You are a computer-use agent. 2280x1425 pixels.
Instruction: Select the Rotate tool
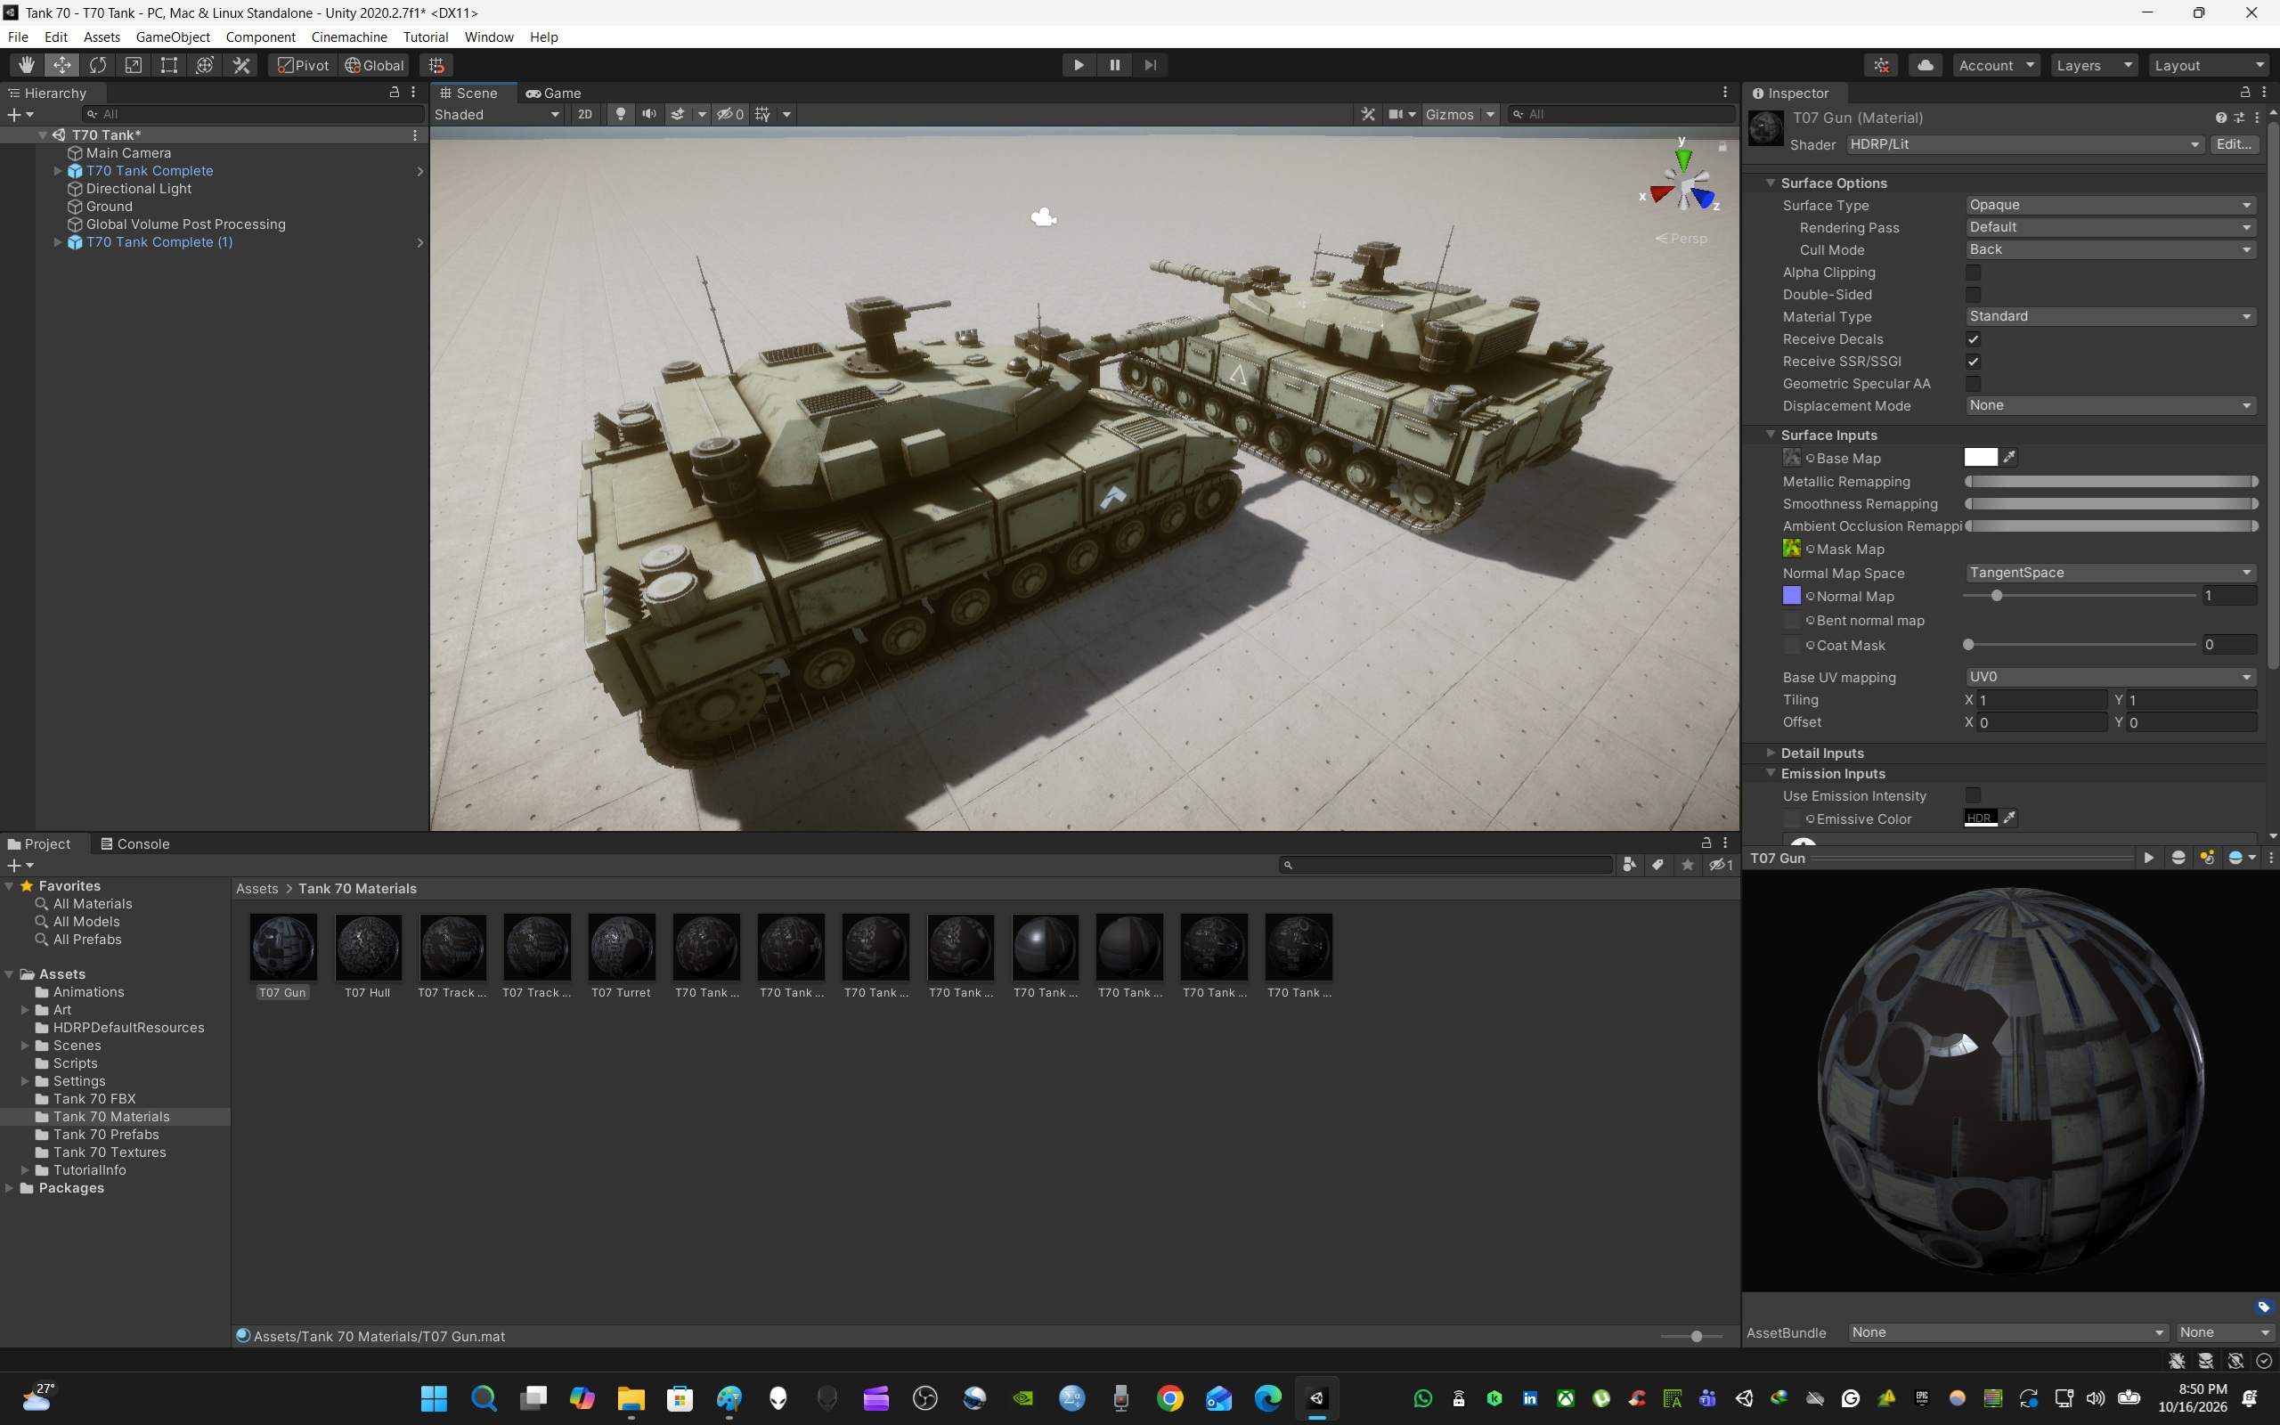(x=98, y=65)
